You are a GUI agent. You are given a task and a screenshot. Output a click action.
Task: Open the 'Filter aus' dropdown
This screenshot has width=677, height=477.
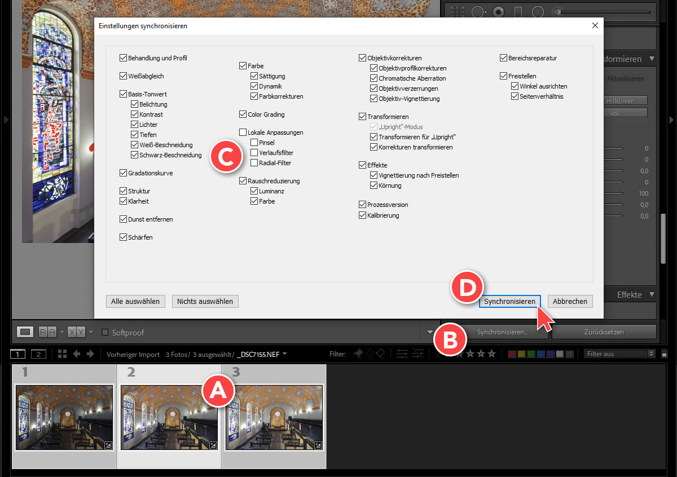(619, 354)
